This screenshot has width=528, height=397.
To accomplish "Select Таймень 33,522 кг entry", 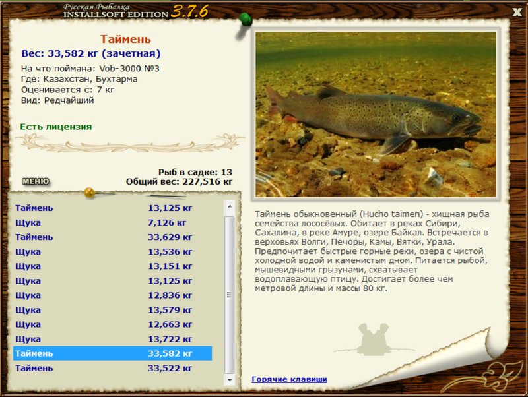I will [x=112, y=368].
